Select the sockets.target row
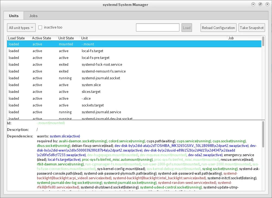272x198 pixels. tap(134, 105)
